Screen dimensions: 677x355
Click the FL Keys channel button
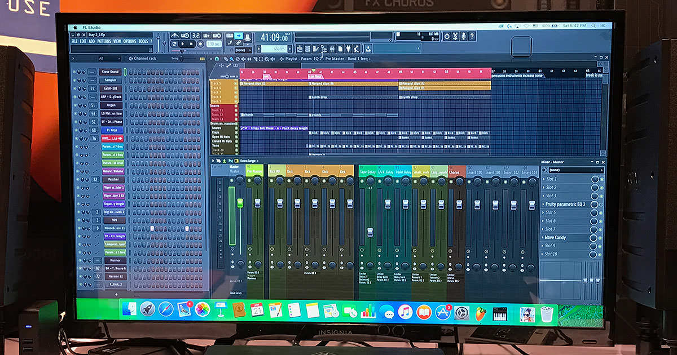(x=112, y=130)
